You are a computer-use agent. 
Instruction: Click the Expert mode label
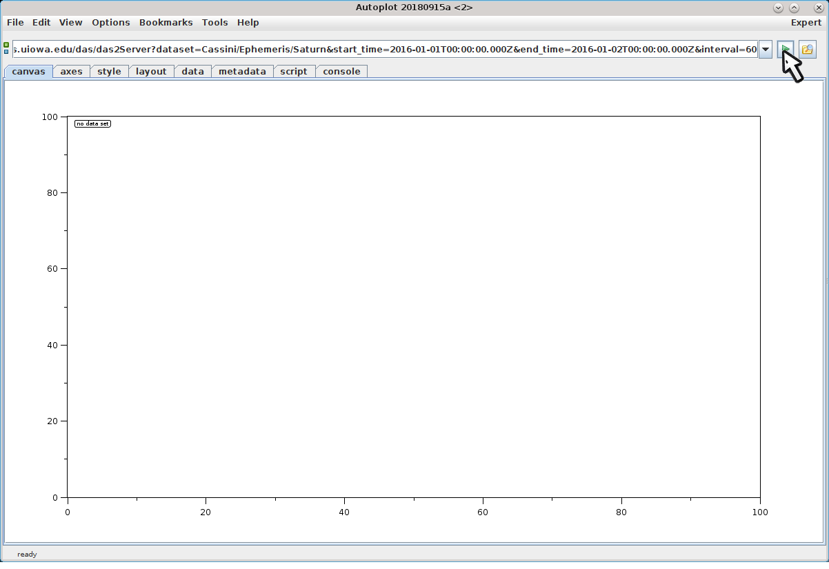coord(806,23)
